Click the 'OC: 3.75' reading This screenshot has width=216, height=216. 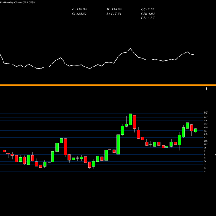148,9
